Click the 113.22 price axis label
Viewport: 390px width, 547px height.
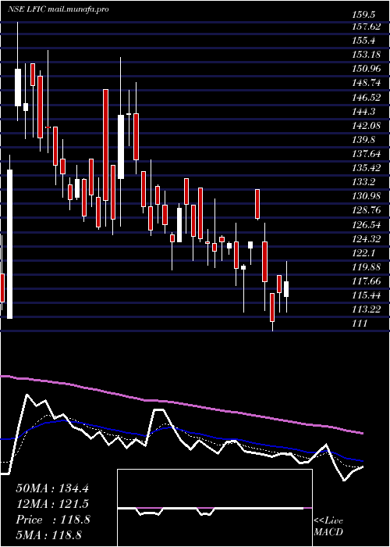click(x=367, y=309)
